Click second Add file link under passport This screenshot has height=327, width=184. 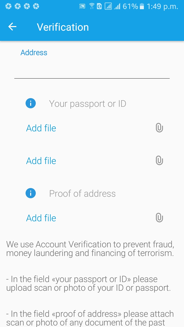coord(41,161)
